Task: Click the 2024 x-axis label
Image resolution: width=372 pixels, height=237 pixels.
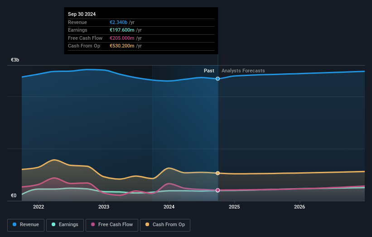Action: pos(169,207)
